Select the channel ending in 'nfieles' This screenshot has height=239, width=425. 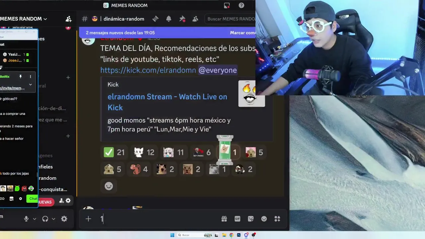[x=46, y=167]
